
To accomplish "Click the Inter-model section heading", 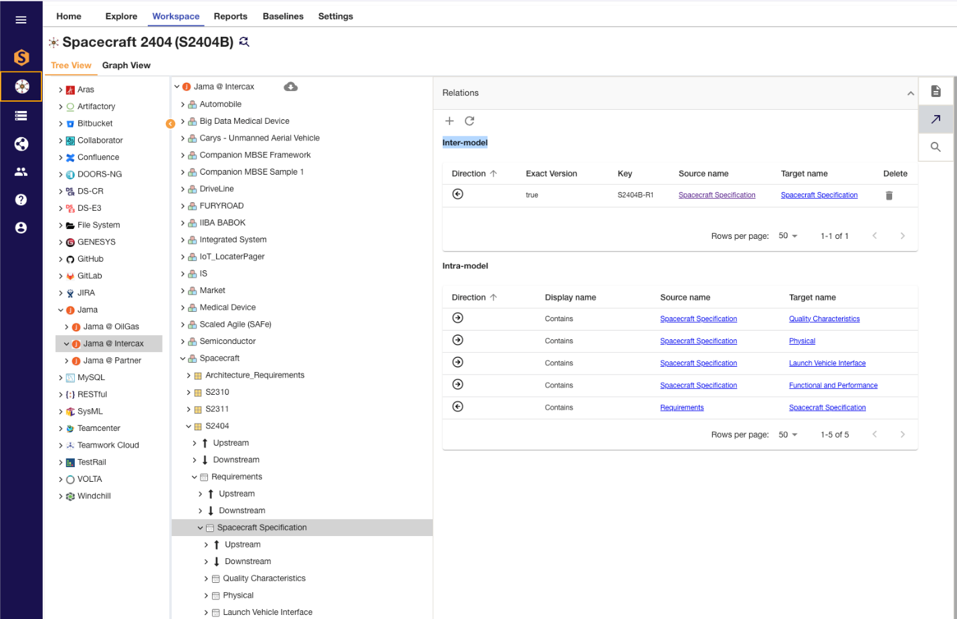I will pos(465,143).
